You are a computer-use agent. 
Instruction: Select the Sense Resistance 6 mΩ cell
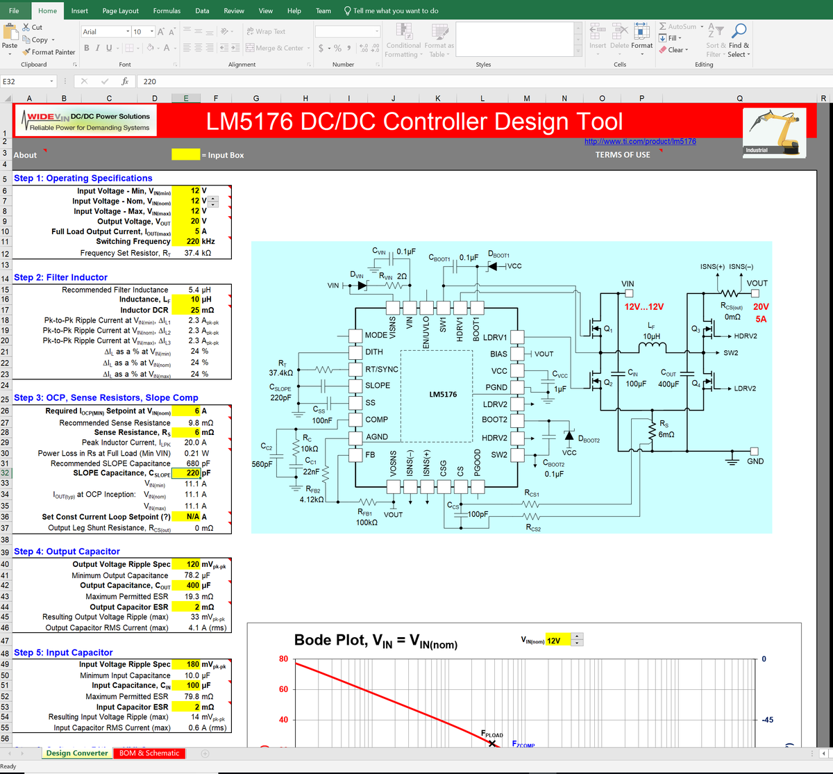point(186,432)
